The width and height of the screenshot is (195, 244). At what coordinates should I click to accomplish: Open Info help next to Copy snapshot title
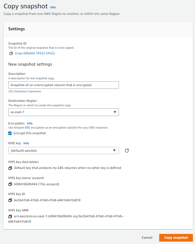point(53,7)
